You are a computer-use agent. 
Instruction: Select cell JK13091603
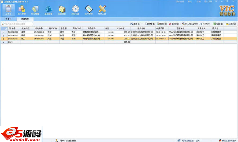coord(14,32)
